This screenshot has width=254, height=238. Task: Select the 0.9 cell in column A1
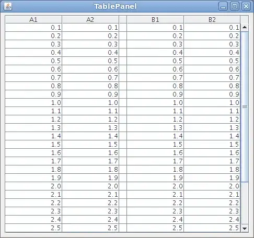(33, 94)
